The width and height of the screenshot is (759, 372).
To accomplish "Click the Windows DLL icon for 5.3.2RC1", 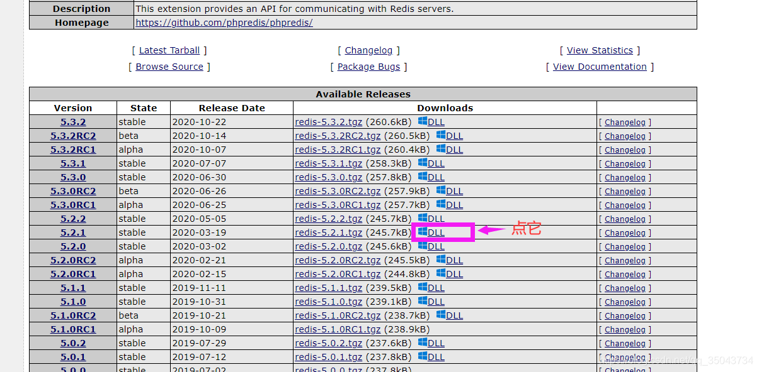I will (x=441, y=149).
